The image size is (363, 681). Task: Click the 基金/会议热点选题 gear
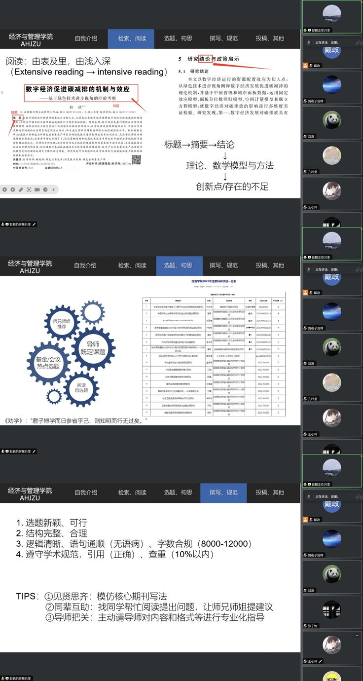coord(48,363)
